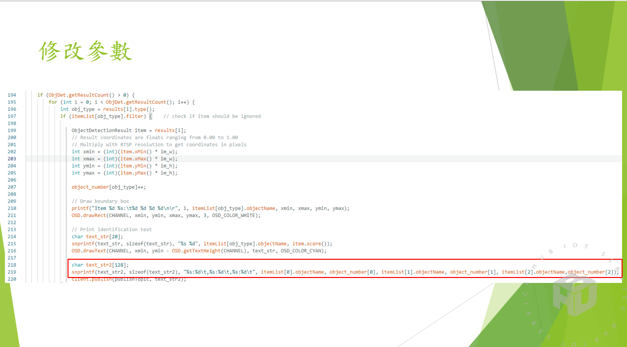Select line number 219 in the gutter
This screenshot has height=347, width=627.
[12, 272]
